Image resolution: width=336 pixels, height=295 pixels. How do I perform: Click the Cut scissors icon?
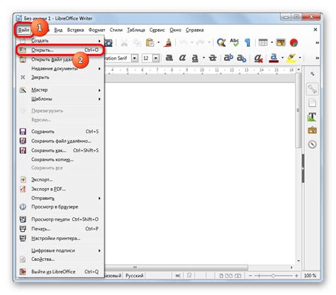pyautogui.click(x=124, y=43)
